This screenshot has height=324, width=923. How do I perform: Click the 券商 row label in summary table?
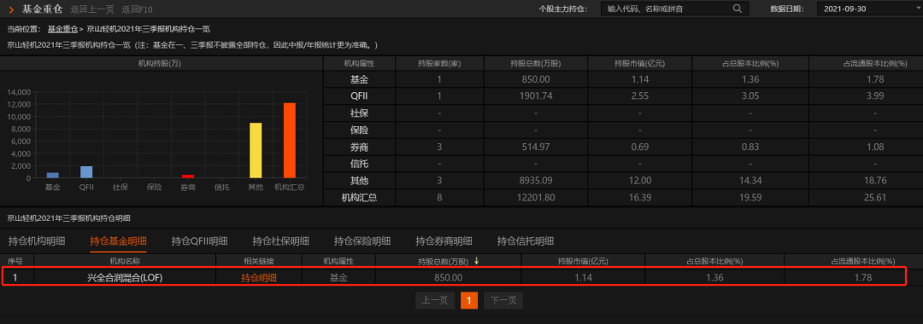click(359, 147)
